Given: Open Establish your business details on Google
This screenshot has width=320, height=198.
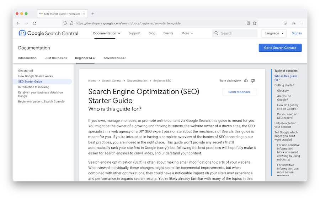Looking at the screenshot, I should coord(41,94).
